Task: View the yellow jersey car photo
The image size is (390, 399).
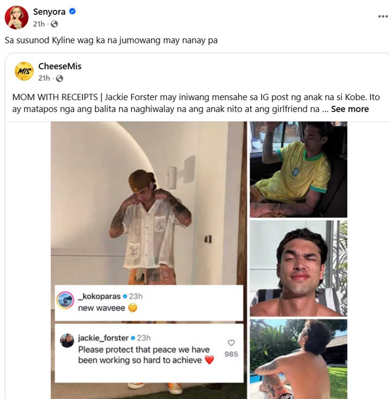Action: 298,170
